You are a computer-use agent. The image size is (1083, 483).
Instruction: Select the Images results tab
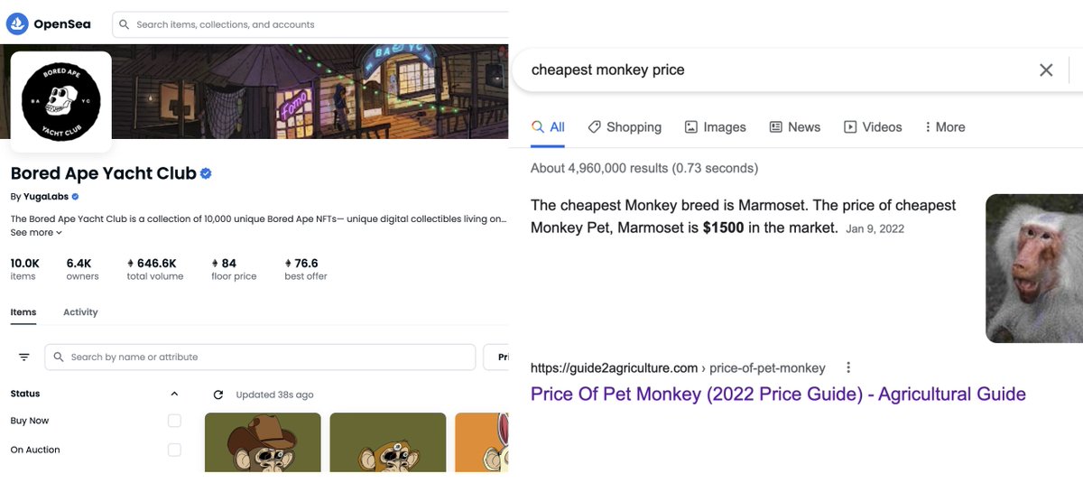coord(716,127)
